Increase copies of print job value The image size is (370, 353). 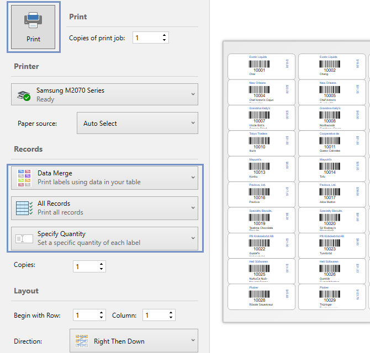pyautogui.click(x=164, y=35)
